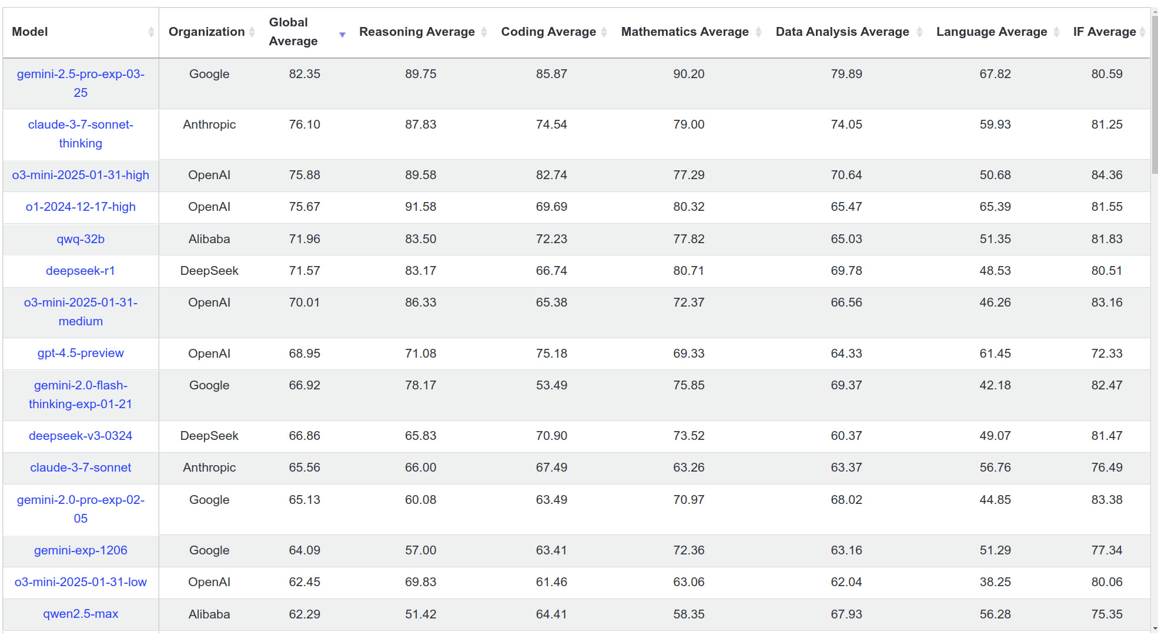This screenshot has width=1158, height=639.
Task: Select deepseek-v3-0324 model link
Action: 81,436
